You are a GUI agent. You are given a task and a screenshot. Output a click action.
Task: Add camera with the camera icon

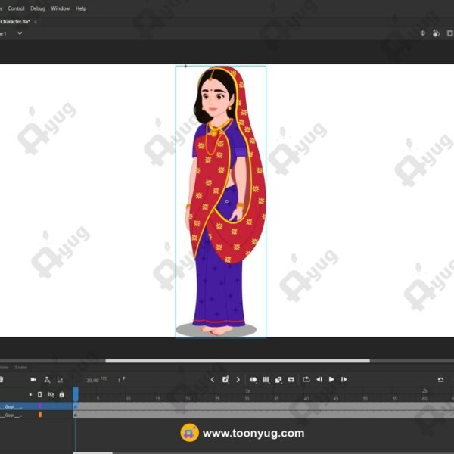pyautogui.click(x=33, y=379)
